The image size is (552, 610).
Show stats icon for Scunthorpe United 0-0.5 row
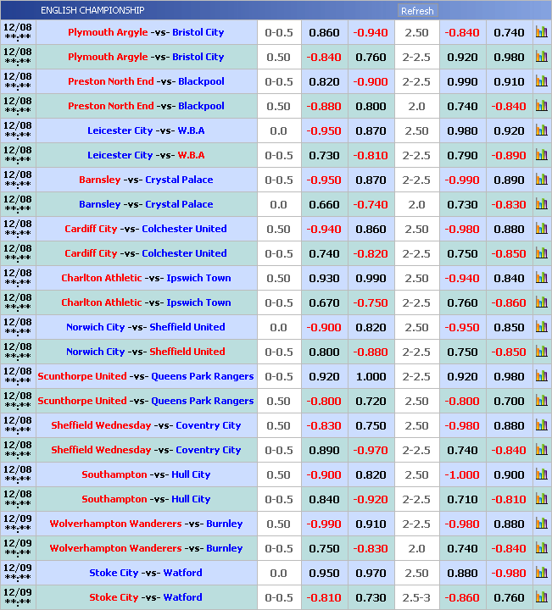pos(542,376)
